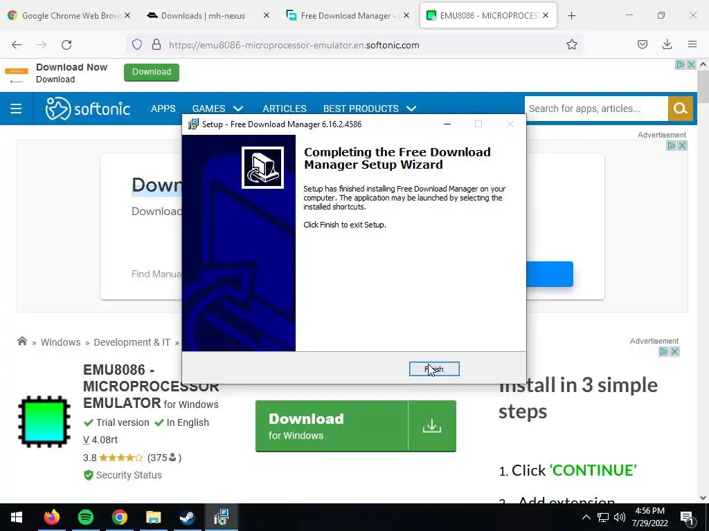Click the Windows breadcrumb link
The image size is (709, 531).
tap(61, 342)
